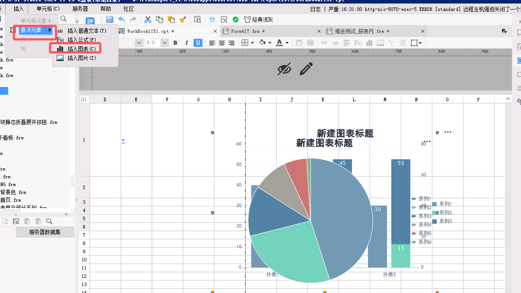Open the 服务器数据集 tab
The width and height of the screenshot is (521, 293).
pyautogui.click(x=45, y=232)
